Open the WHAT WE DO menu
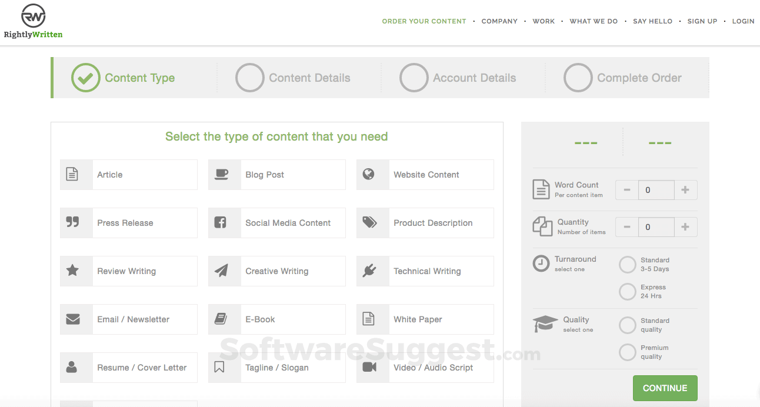Screen dimensions: 760x407 pyautogui.click(x=594, y=21)
